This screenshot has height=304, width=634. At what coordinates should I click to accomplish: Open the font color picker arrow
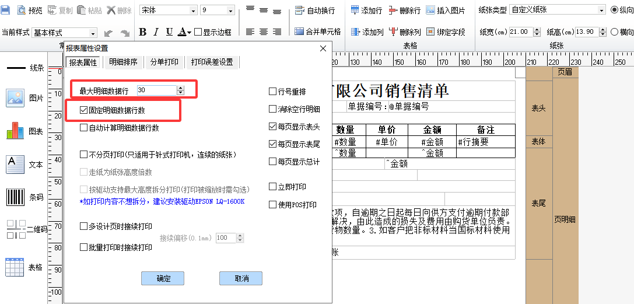click(x=190, y=33)
